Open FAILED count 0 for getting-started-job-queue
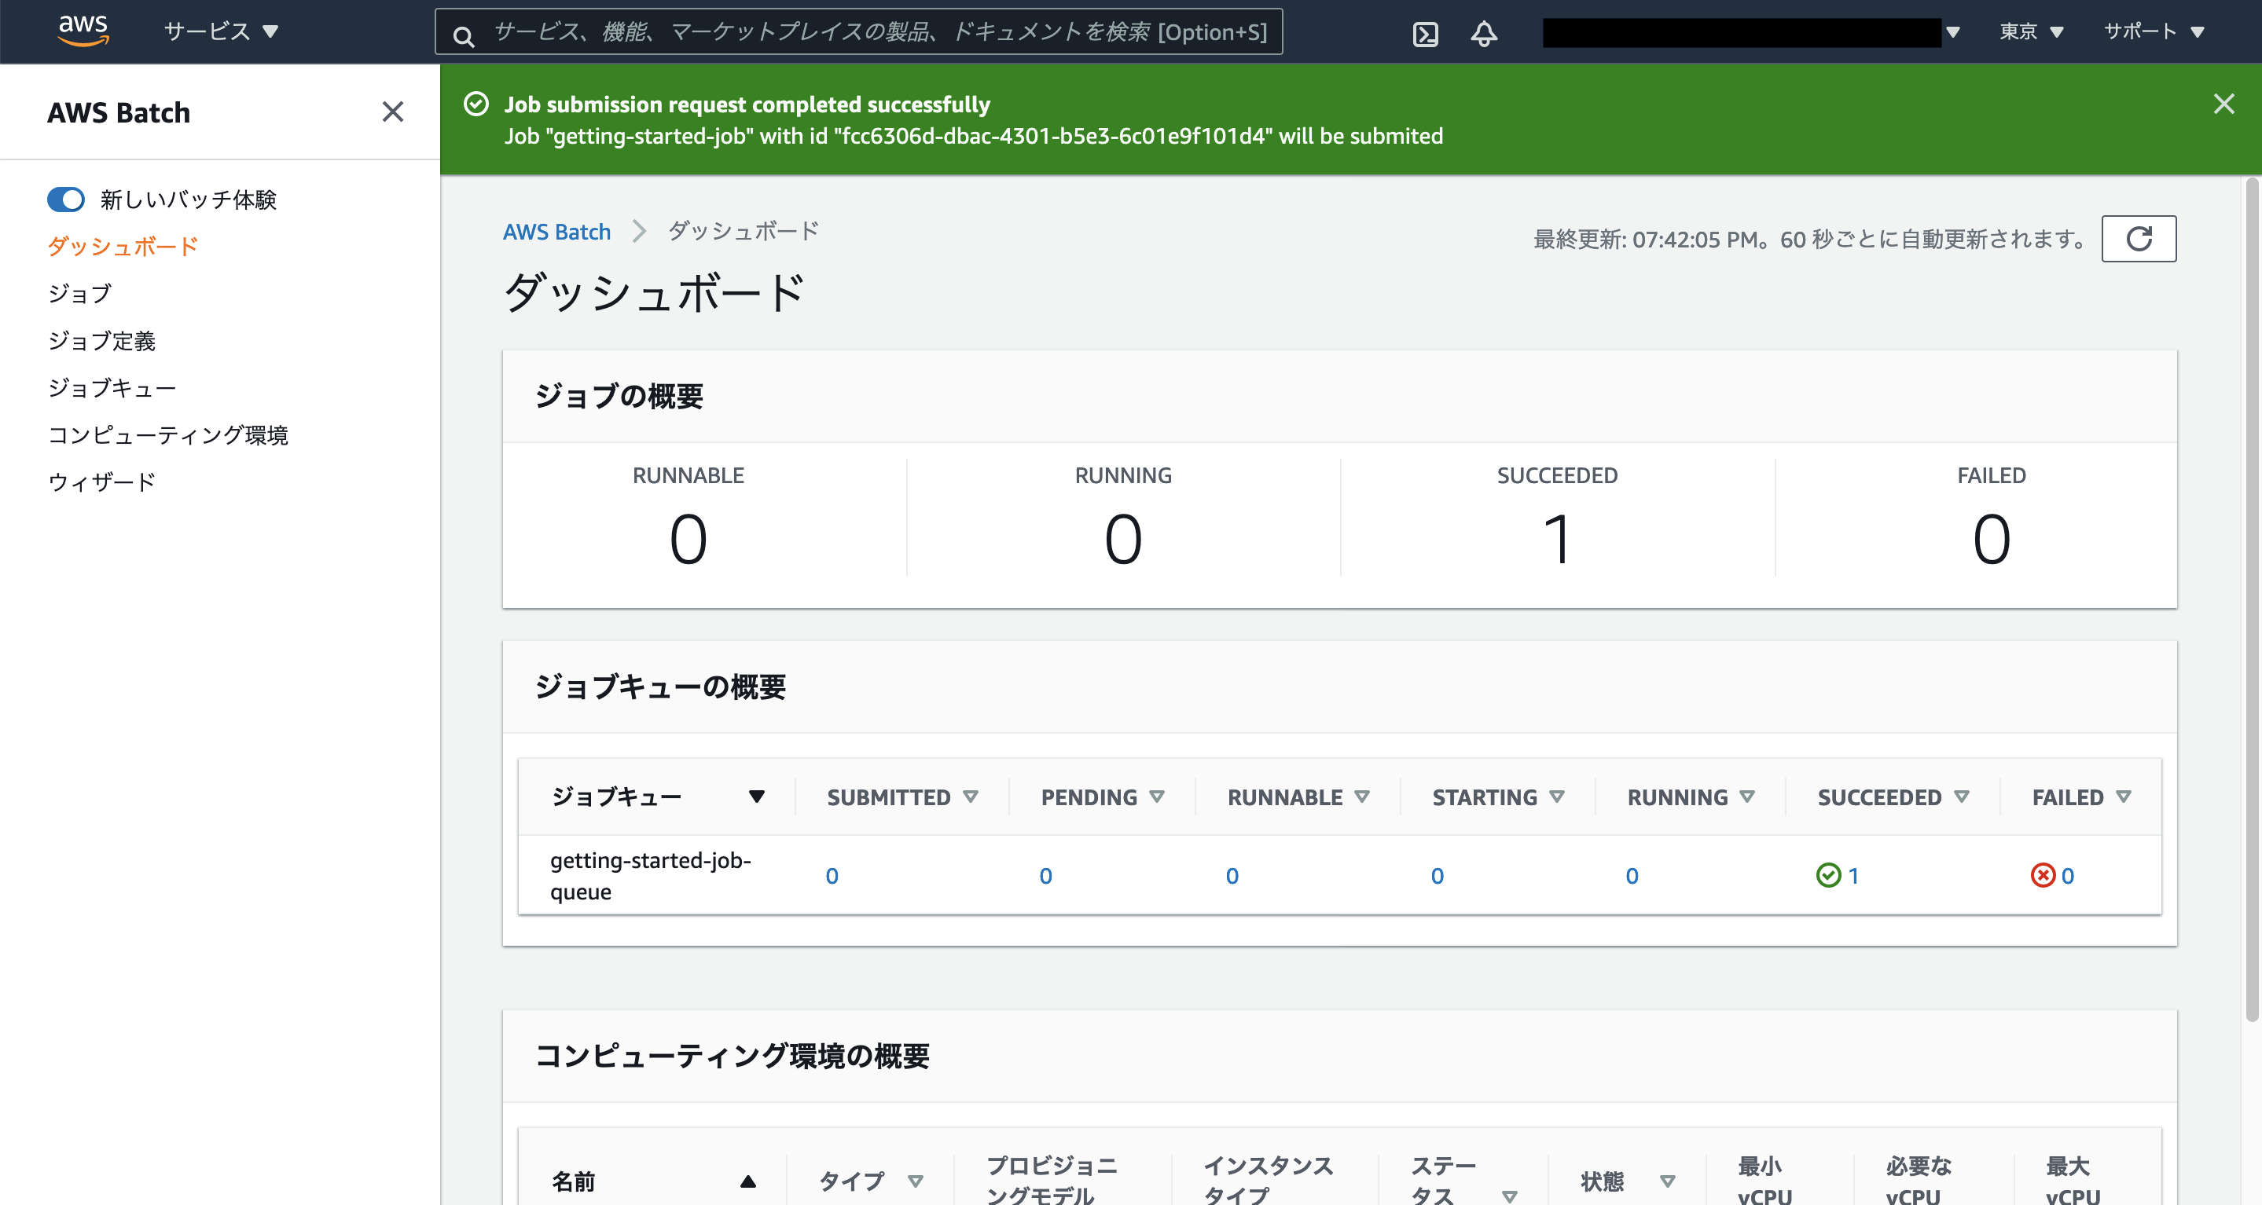2262x1205 pixels. pyautogui.click(x=2067, y=876)
